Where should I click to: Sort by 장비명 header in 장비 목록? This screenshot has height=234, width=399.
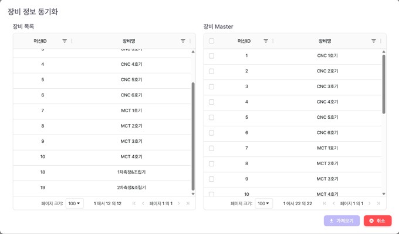[x=129, y=41]
